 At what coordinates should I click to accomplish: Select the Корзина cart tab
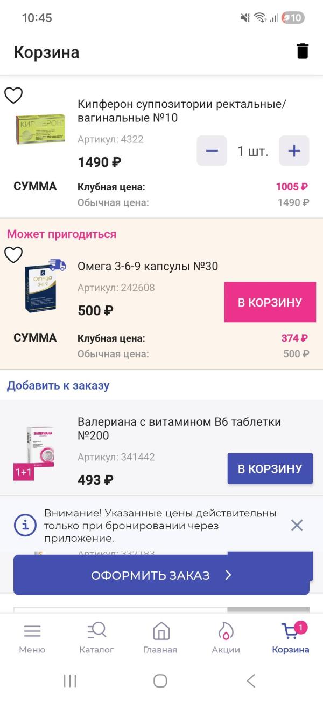(x=291, y=637)
